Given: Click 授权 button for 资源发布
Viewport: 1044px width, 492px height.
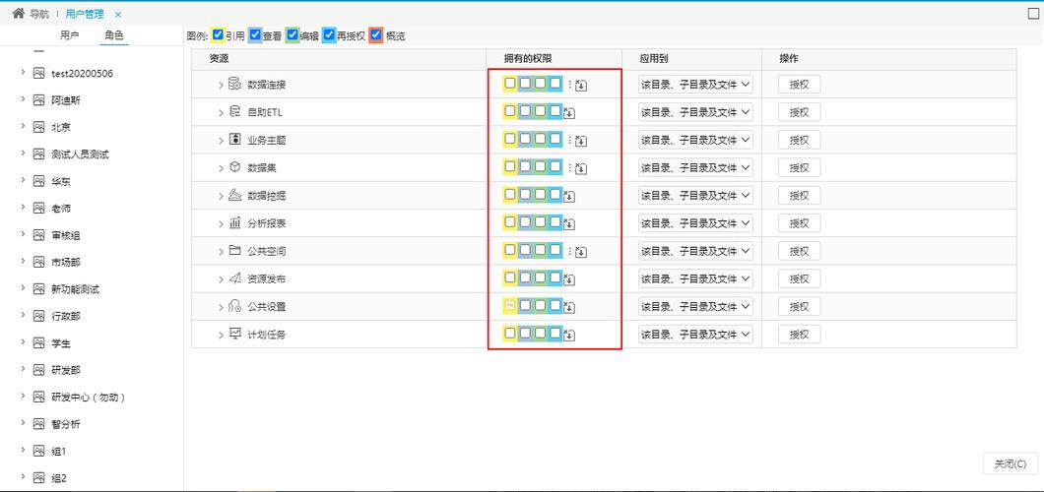Looking at the screenshot, I should click(799, 279).
